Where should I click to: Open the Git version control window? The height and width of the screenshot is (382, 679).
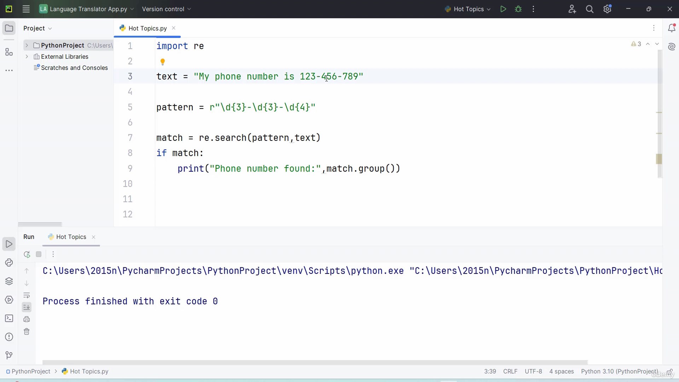(x=9, y=355)
